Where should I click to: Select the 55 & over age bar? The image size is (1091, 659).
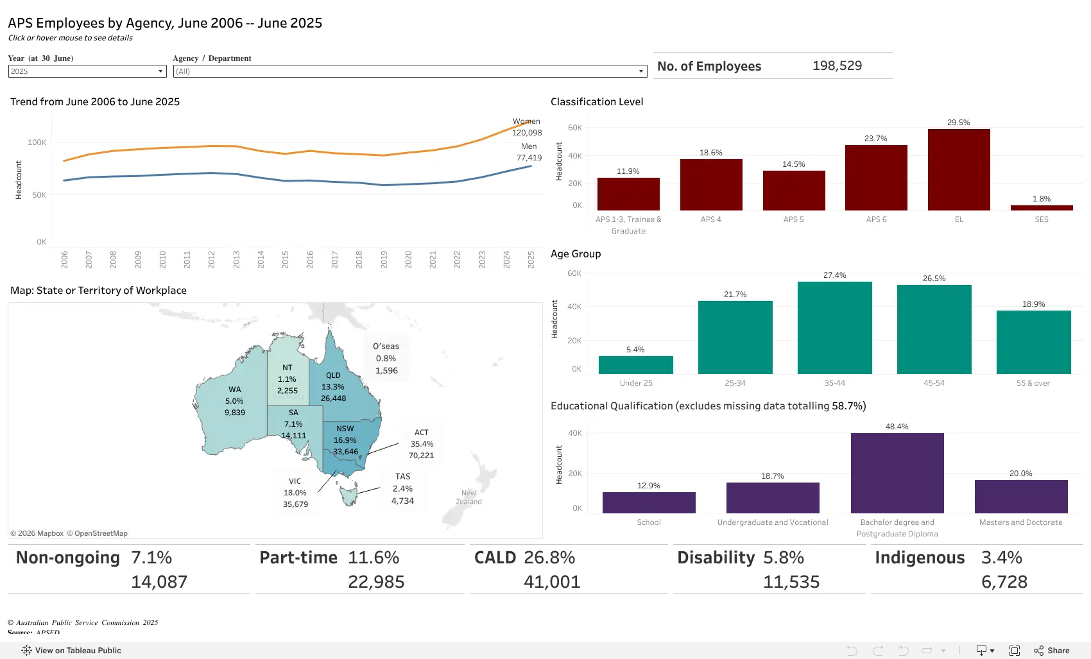point(1034,342)
